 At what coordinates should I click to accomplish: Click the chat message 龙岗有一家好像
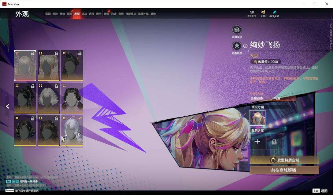click(29, 182)
